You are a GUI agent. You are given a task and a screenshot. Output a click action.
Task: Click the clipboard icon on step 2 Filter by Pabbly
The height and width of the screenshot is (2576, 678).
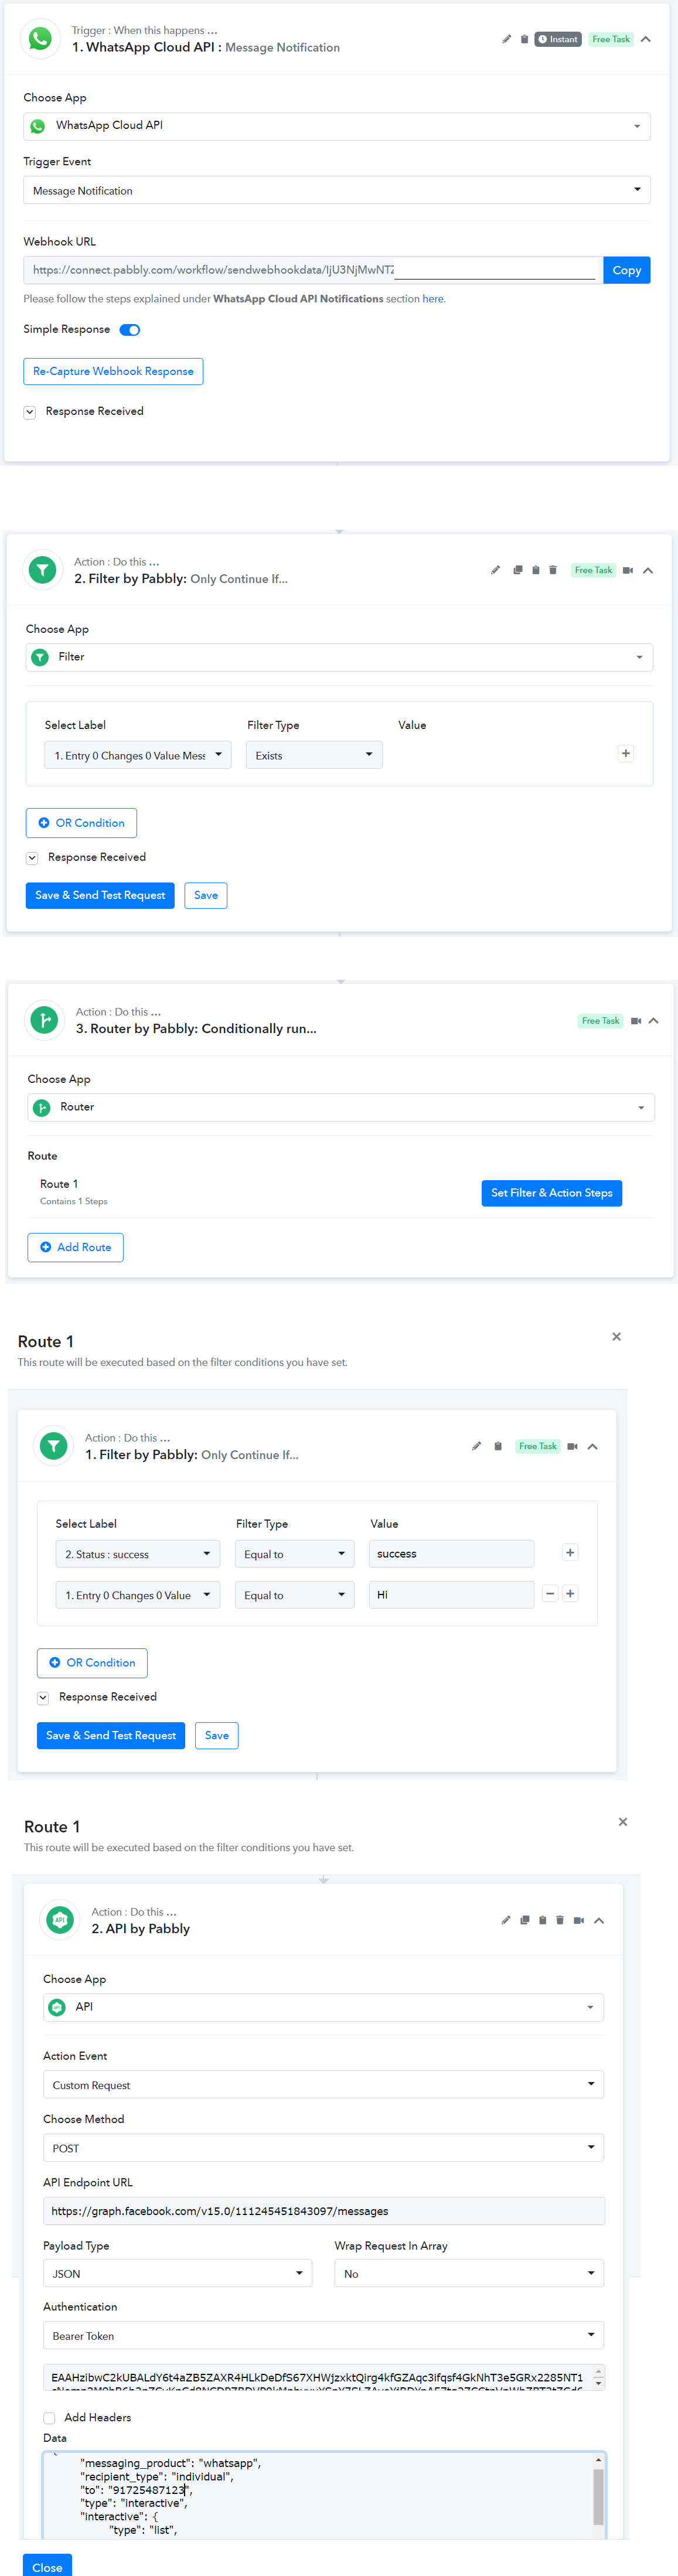point(535,570)
